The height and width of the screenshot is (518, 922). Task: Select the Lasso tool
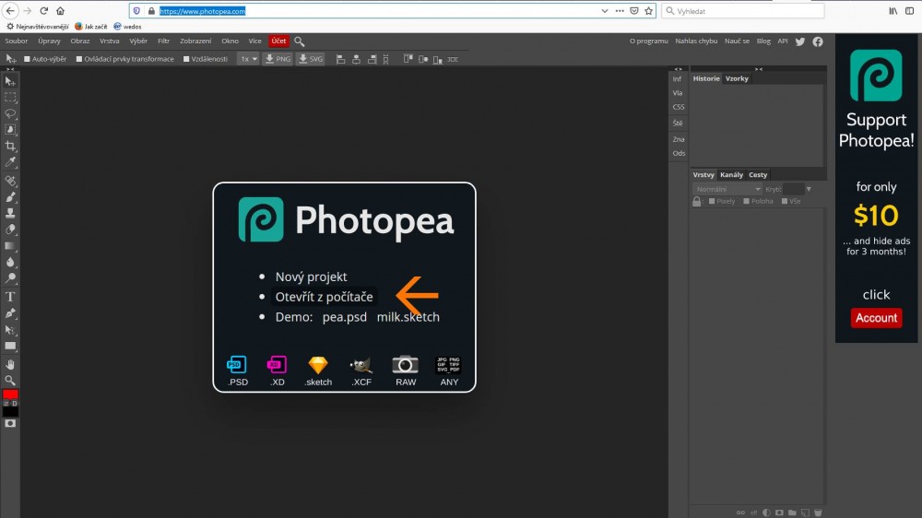pos(11,113)
